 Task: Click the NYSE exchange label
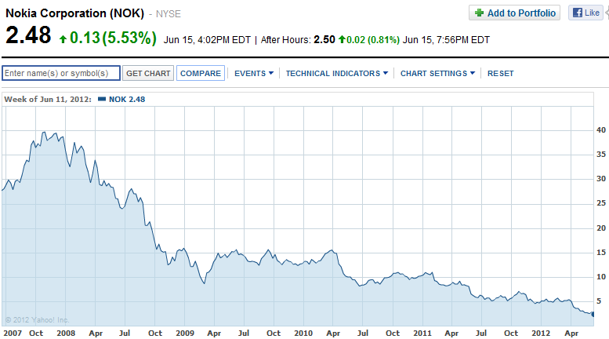coord(169,14)
